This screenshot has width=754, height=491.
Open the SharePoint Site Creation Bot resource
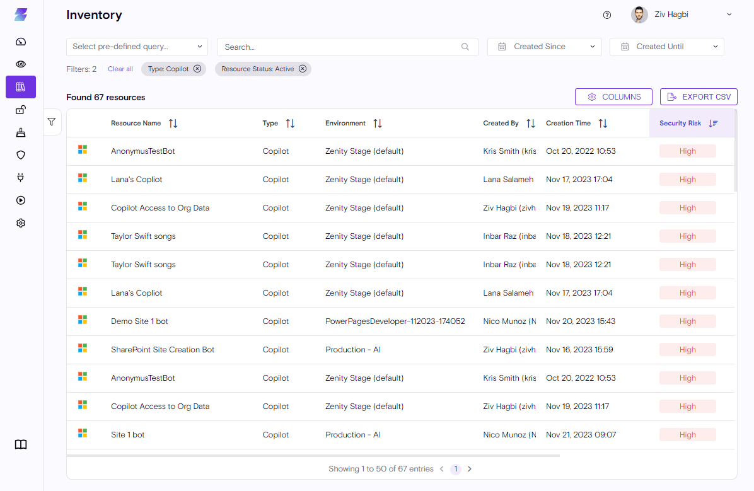click(163, 350)
